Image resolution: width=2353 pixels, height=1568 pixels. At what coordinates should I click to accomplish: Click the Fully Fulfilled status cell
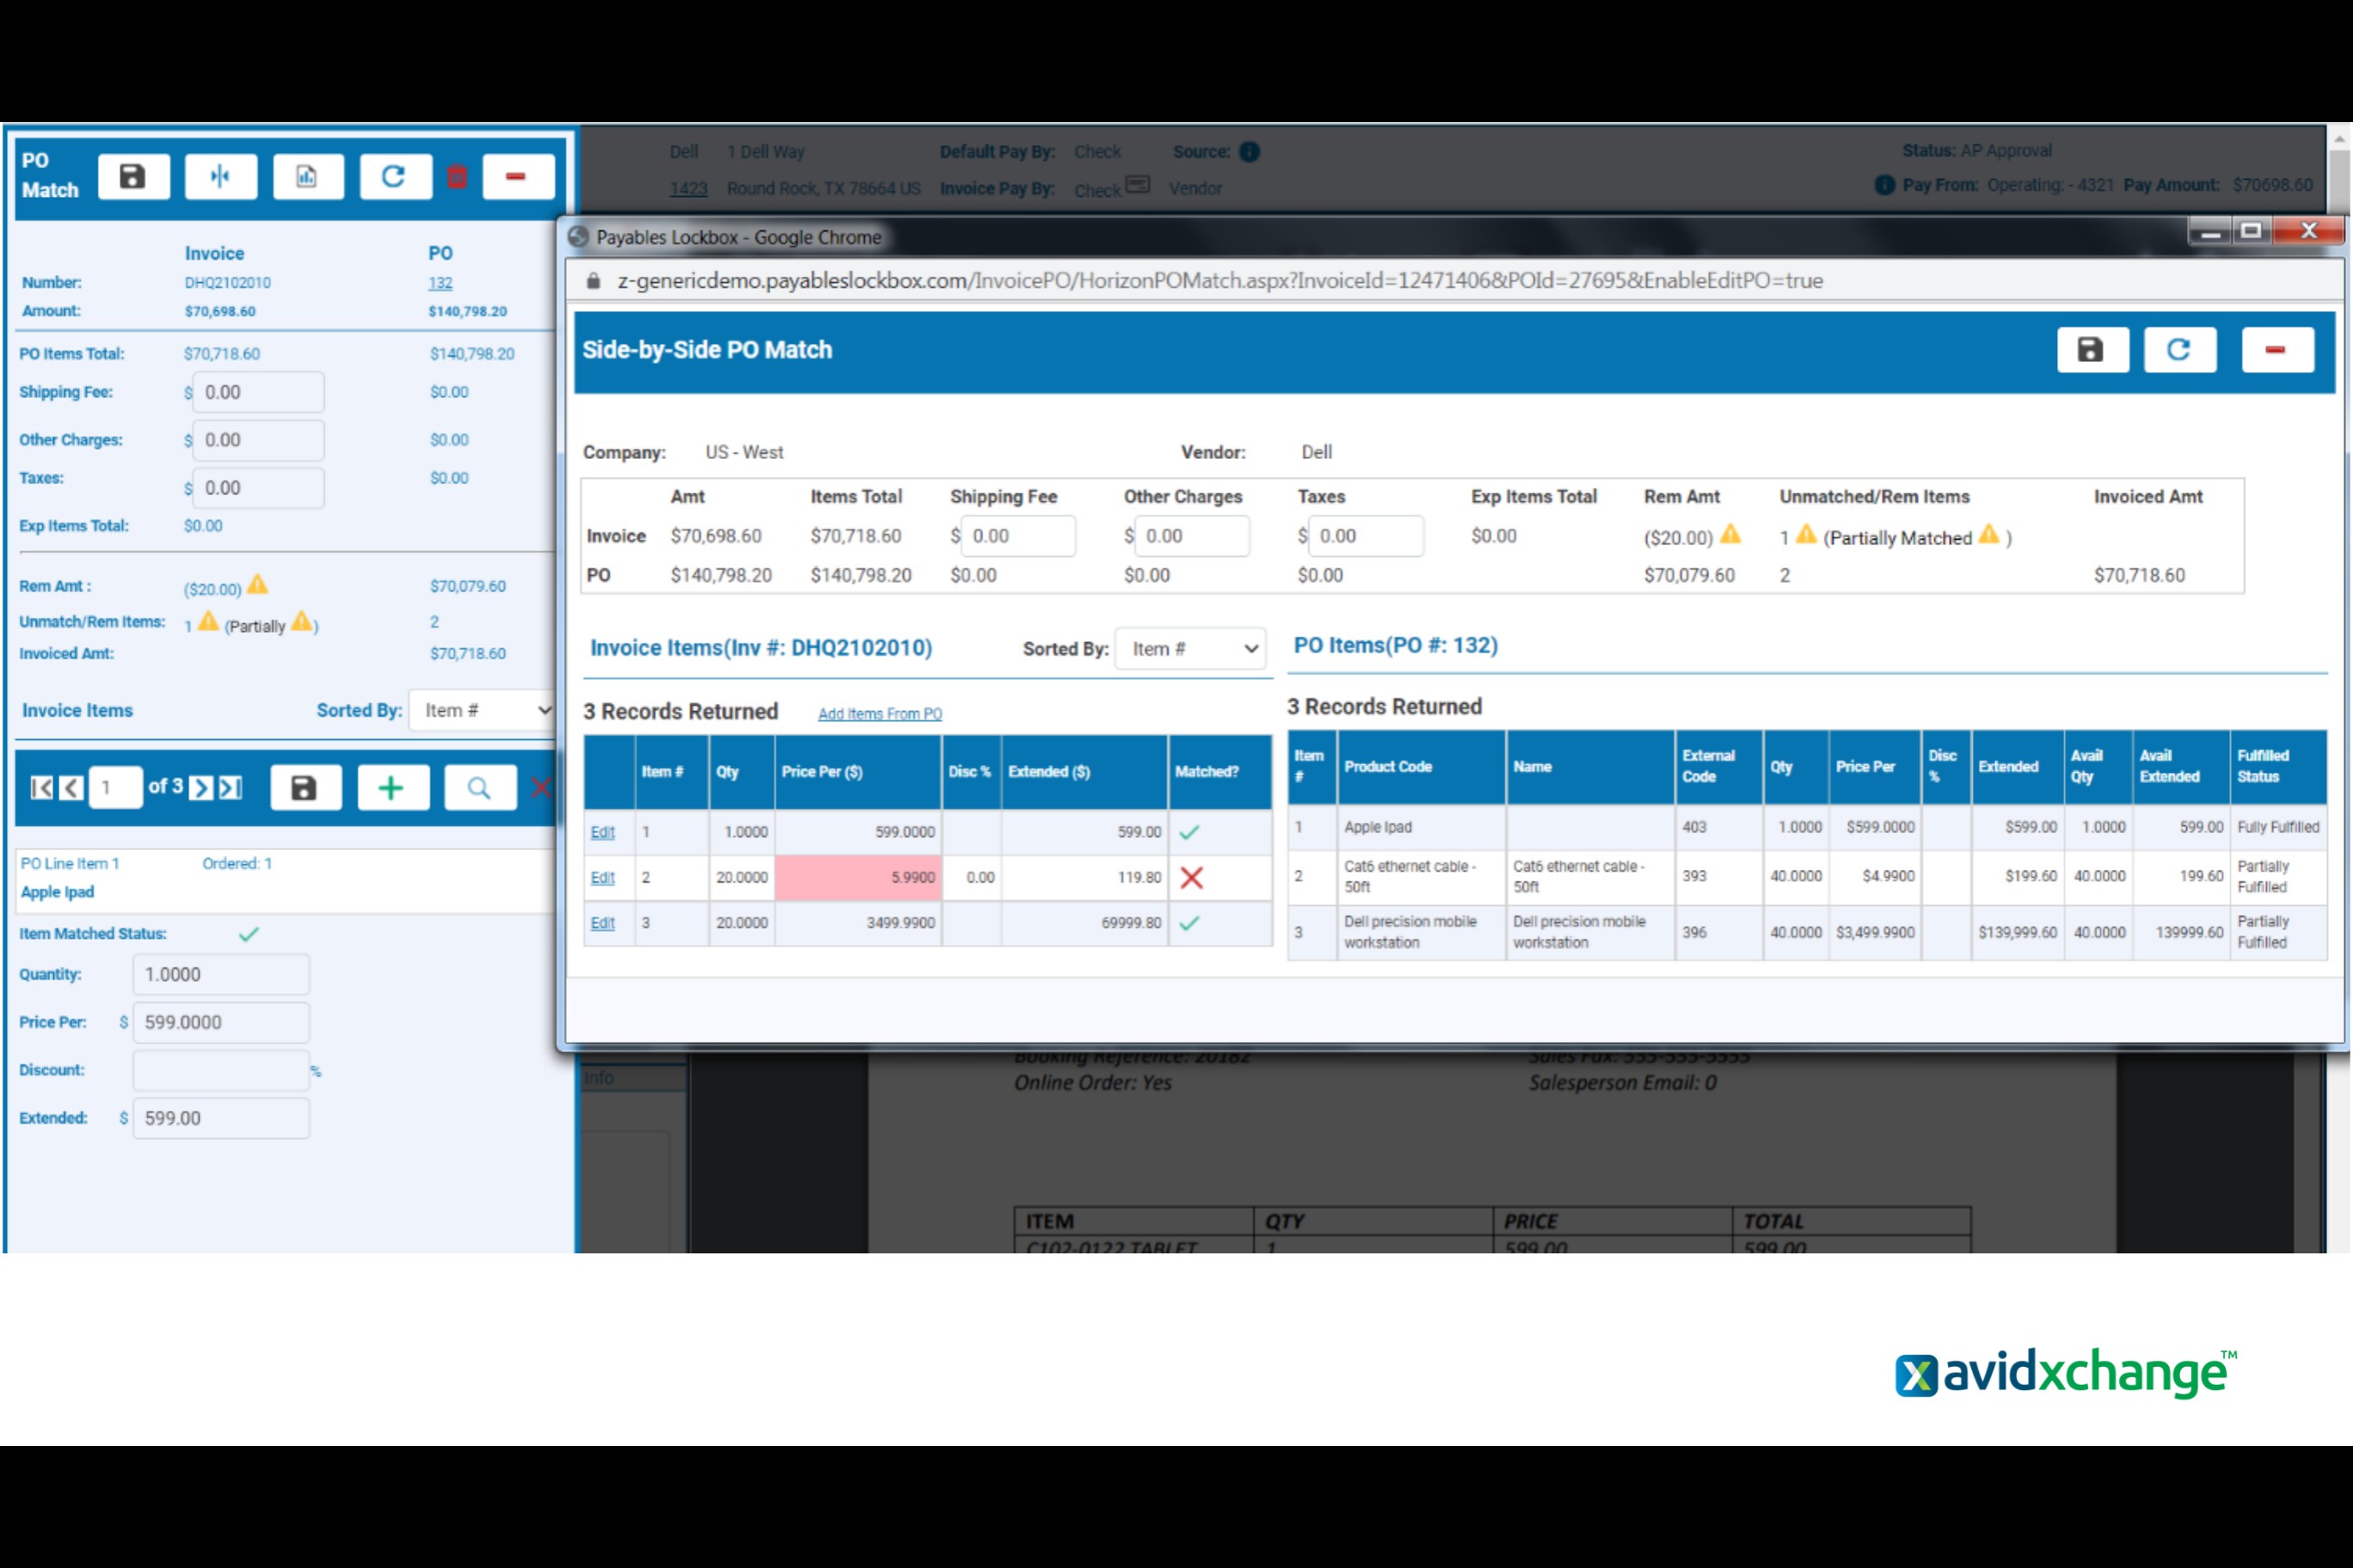tap(2278, 828)
